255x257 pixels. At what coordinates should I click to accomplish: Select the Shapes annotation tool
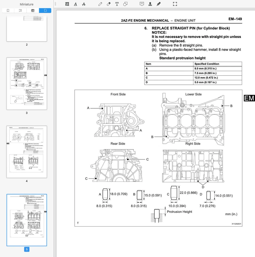click(125, 4)
